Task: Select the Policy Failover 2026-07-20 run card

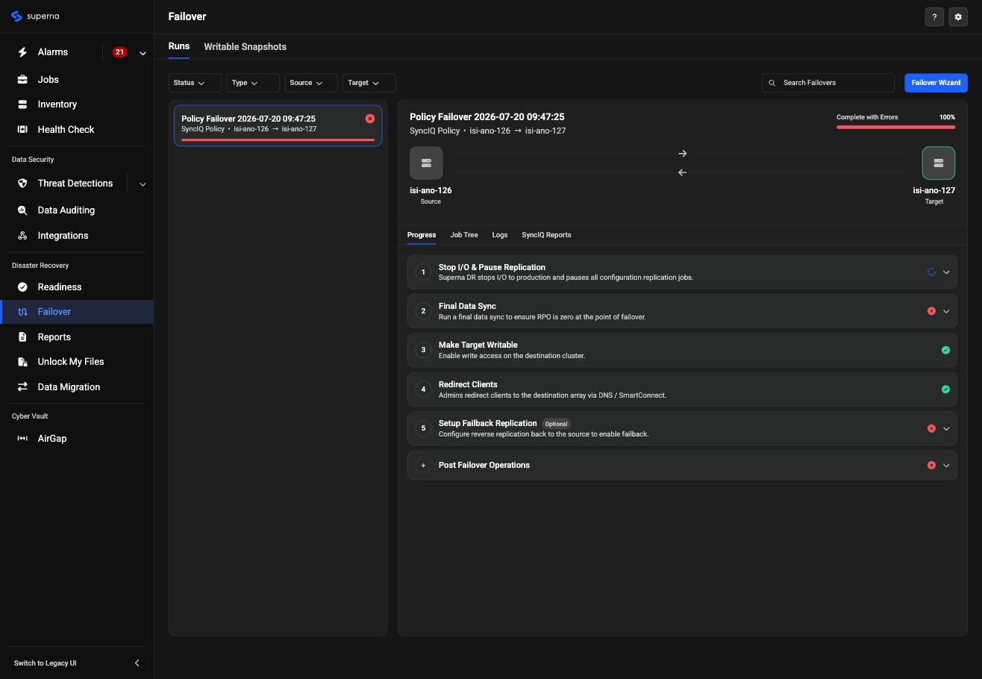Action: coord(278,125)
